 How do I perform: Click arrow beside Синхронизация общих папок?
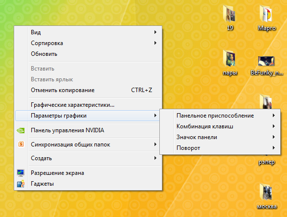click(x=155, y=144)
